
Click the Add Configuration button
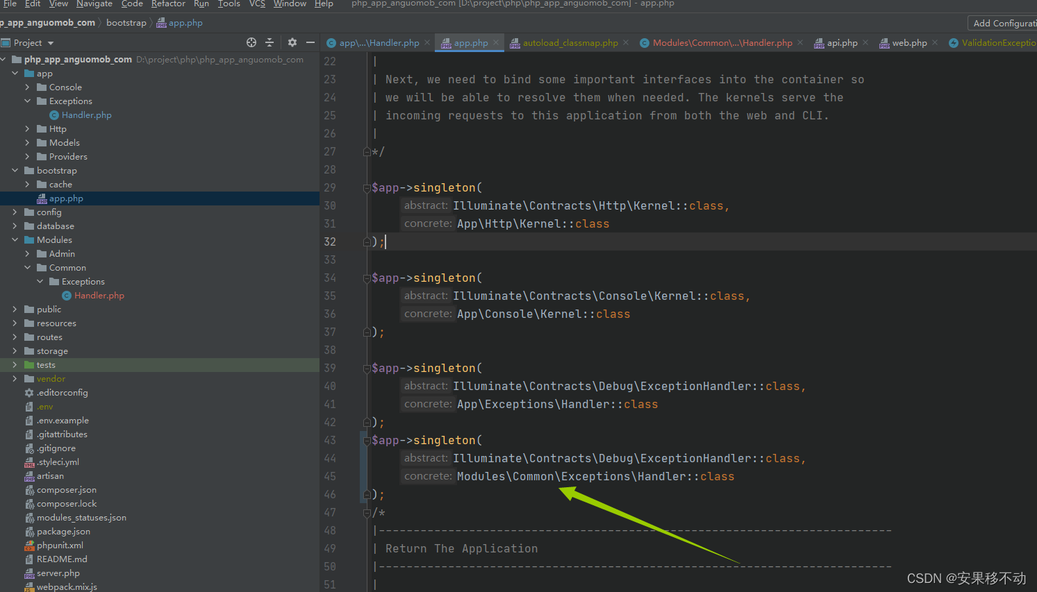click(x=1002, y=23)
